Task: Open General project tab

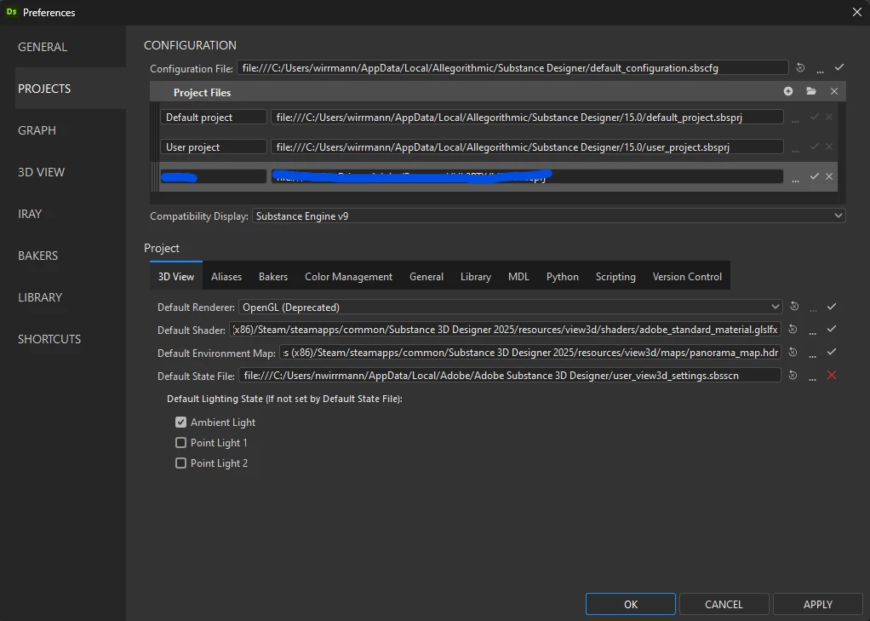Action: 426,276
